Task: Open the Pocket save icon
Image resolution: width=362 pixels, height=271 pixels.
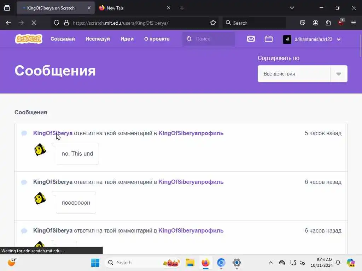Action: tap(303, 23)
